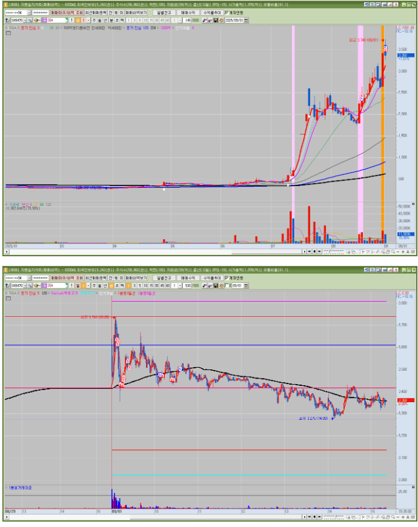Expand account number dropdown in top window
The image size is (418, 527).
[x=29, y=13]
